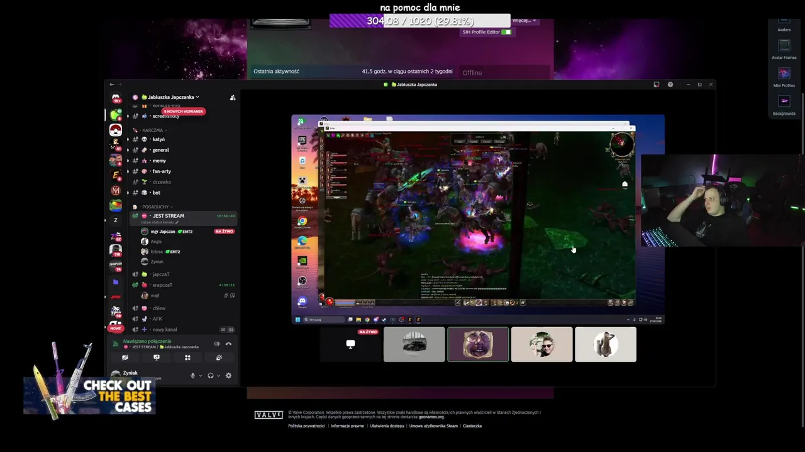Join the japczaT voice channel
Image resolution: width=805 pixels, height=452 pixels.
(x=184, y=274)
